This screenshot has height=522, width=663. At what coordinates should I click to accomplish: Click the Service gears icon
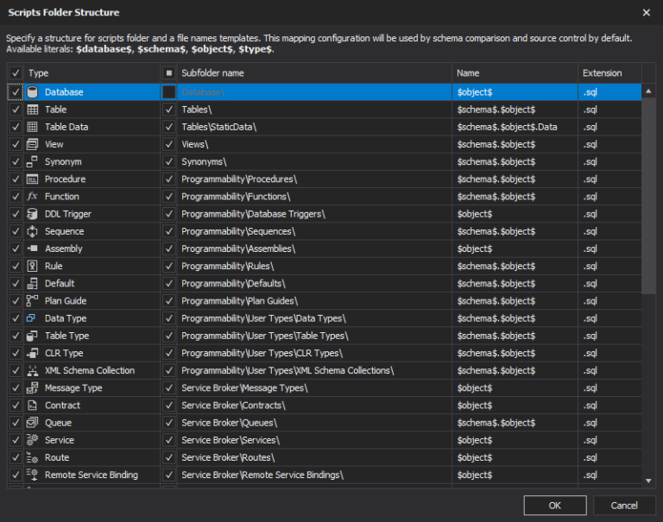tap(33, 439)
